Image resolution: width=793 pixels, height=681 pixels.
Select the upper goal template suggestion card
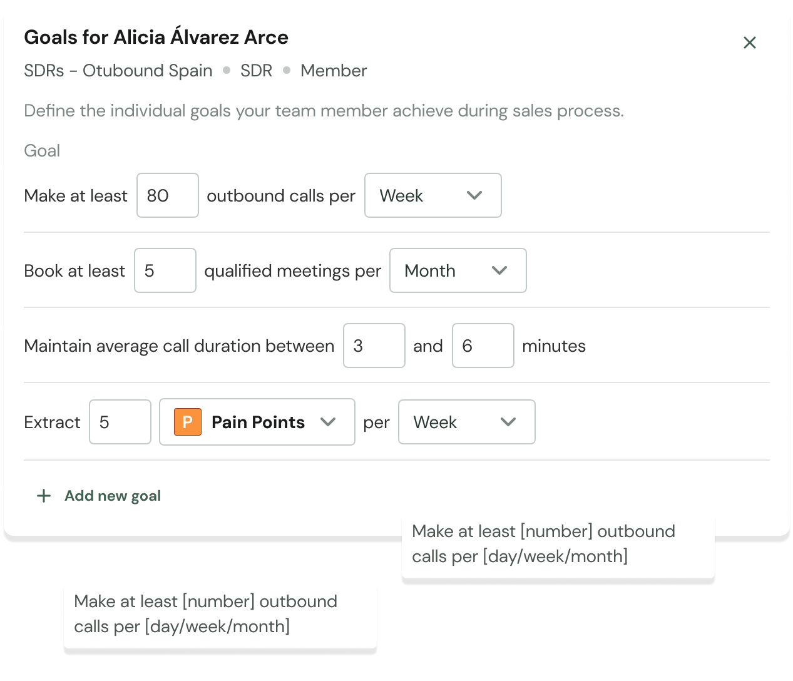tap(558, 544)
